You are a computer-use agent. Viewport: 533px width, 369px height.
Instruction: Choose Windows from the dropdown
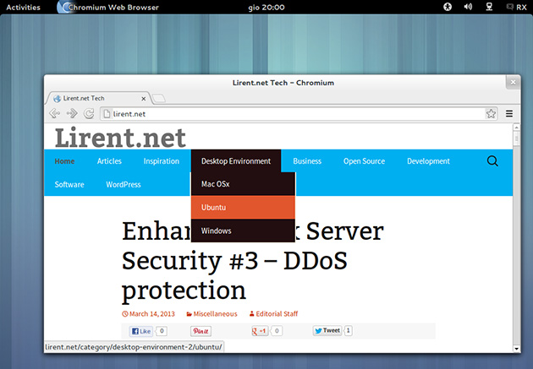click(x=243, y=231)
